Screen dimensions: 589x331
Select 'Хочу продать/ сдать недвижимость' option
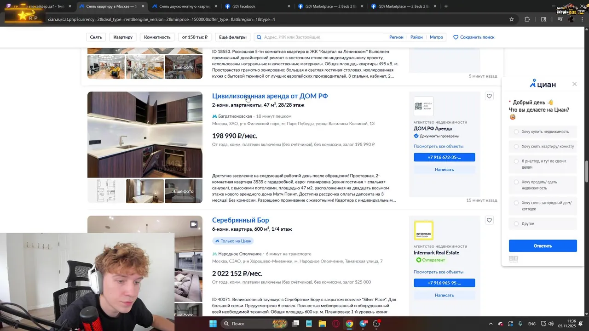[x=543, y=185]
